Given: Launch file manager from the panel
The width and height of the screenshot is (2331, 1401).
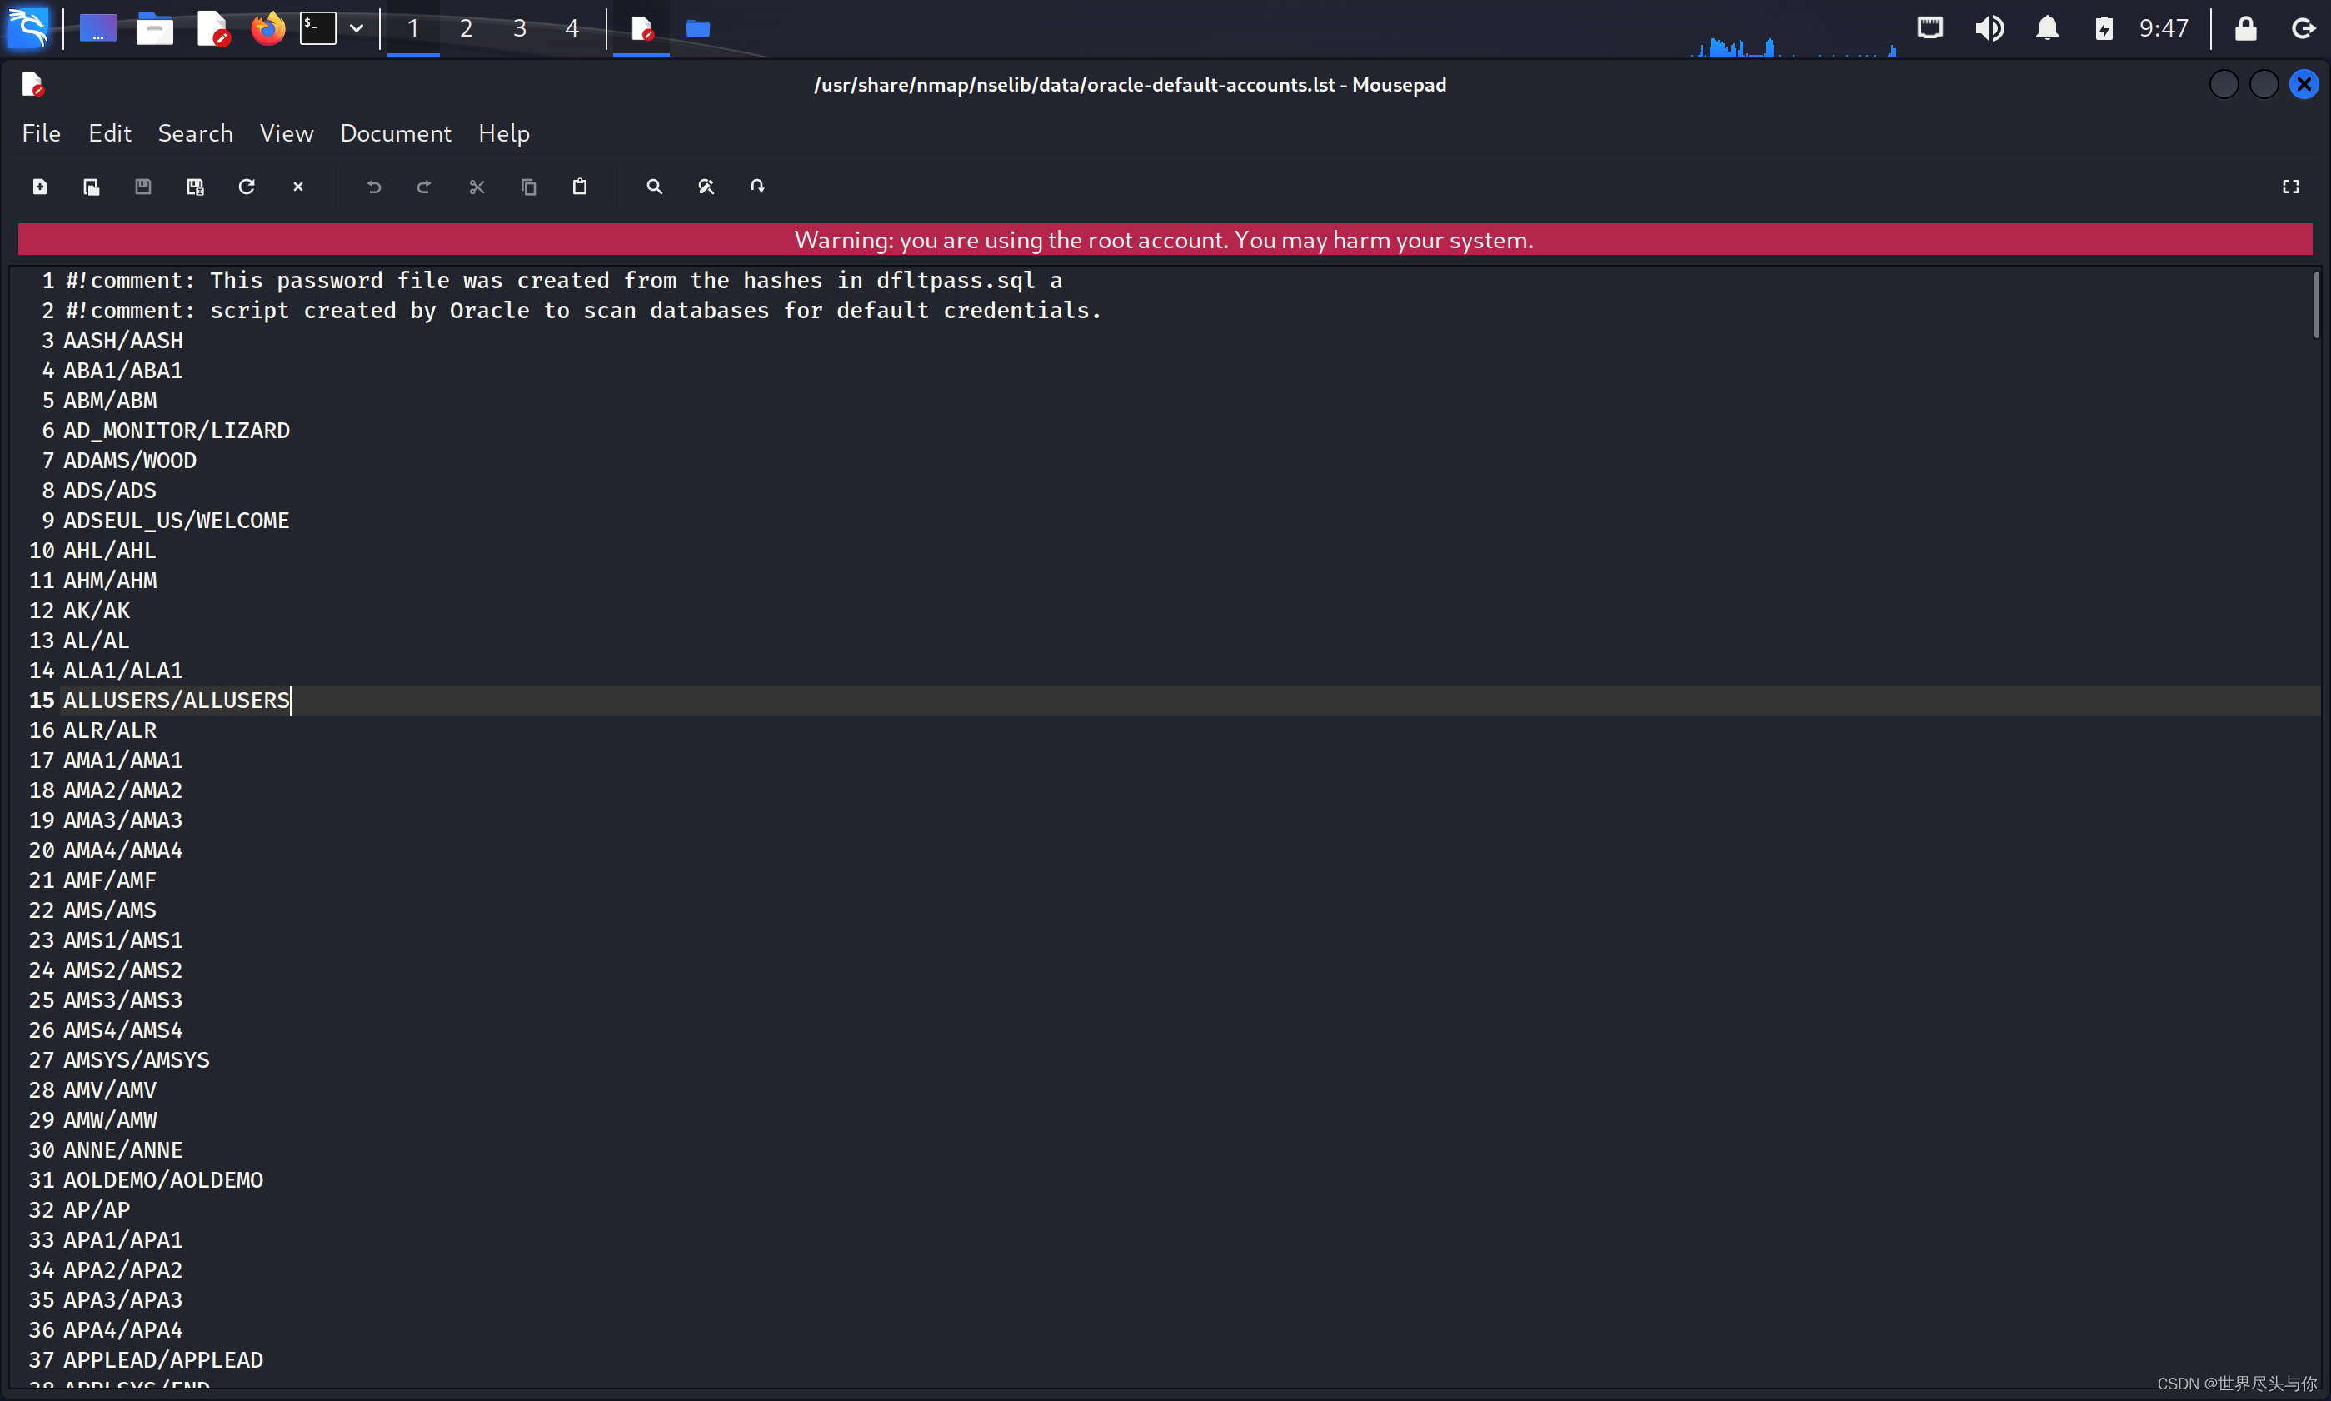Looking at the screenshot, I should [155, 28].
